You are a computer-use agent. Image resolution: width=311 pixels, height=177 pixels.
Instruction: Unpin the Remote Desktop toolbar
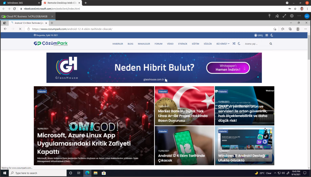point(277,16)
